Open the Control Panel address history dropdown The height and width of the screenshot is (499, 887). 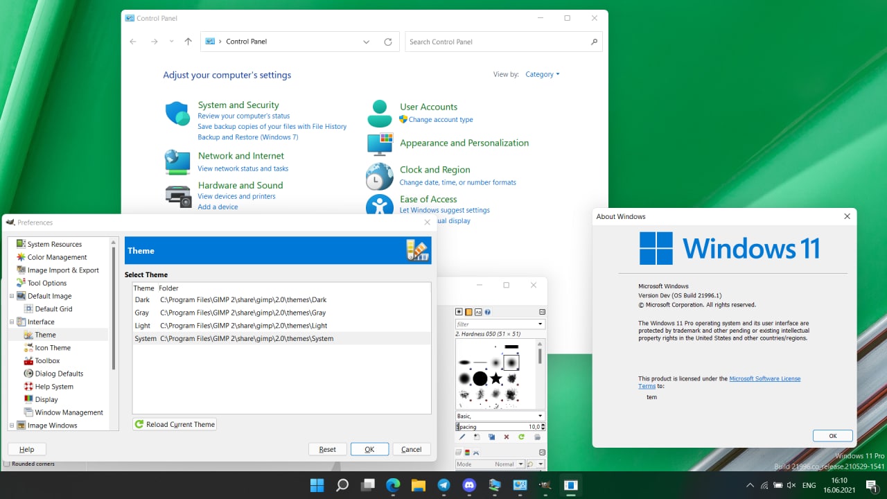[366, 42]
